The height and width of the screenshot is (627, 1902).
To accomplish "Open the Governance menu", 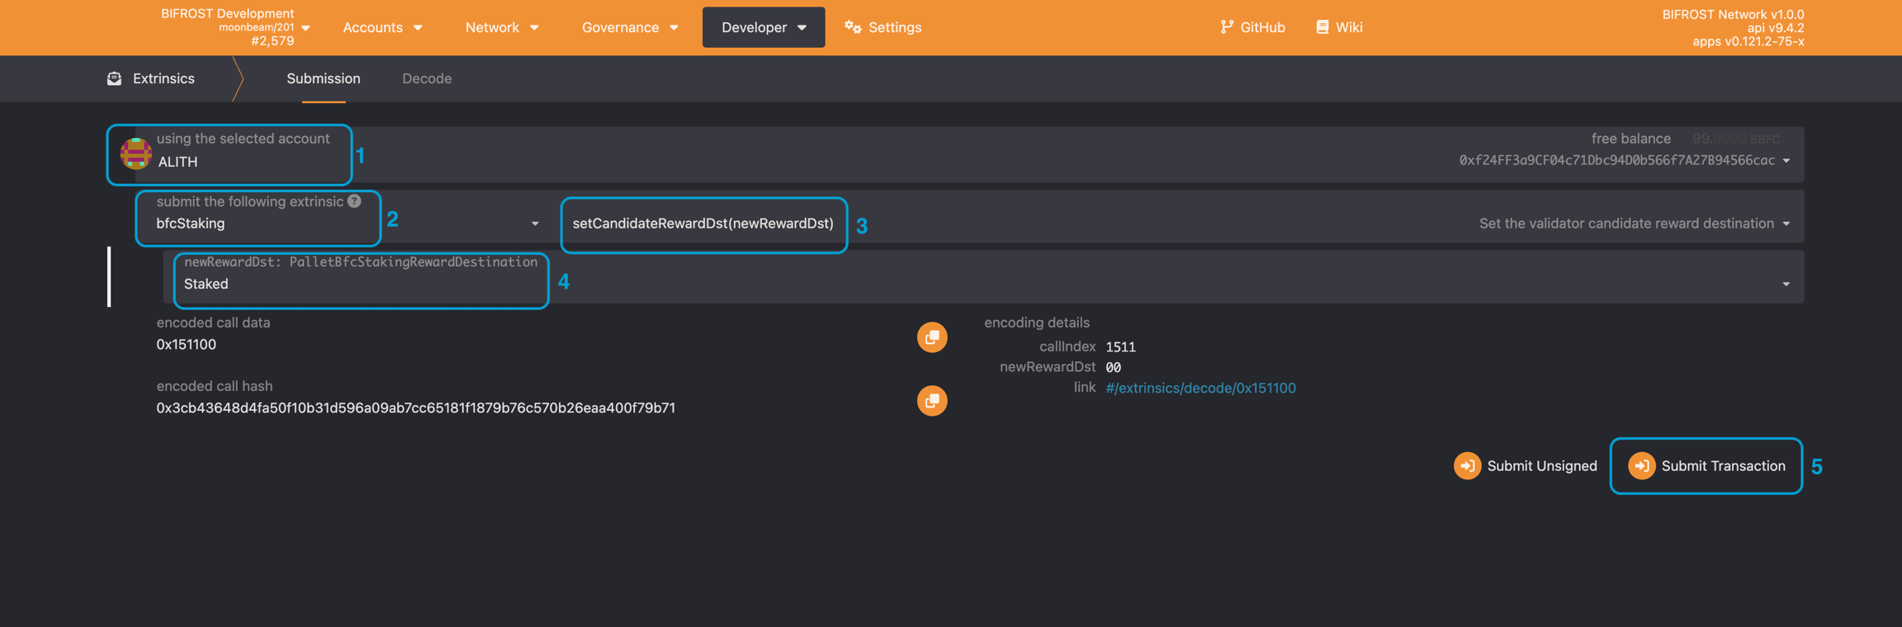I will 629,27.
